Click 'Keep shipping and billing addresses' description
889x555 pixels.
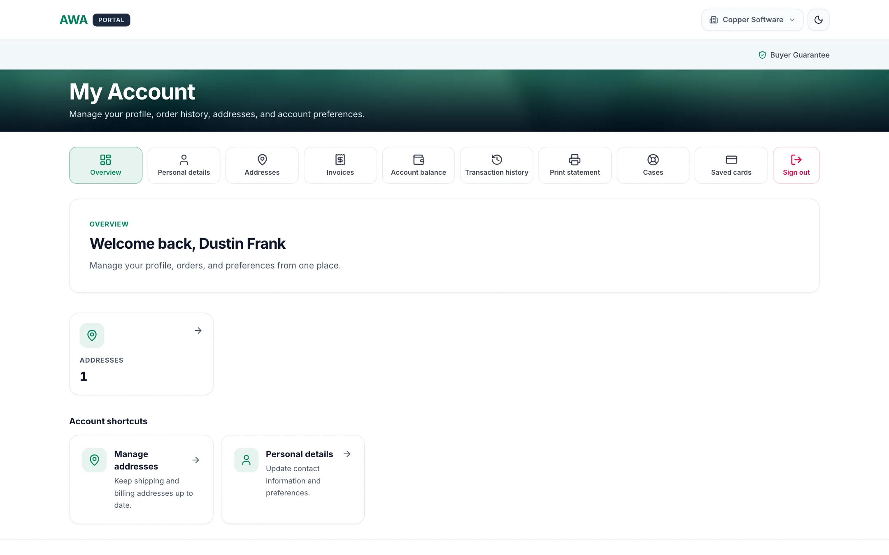click(154, 493)
